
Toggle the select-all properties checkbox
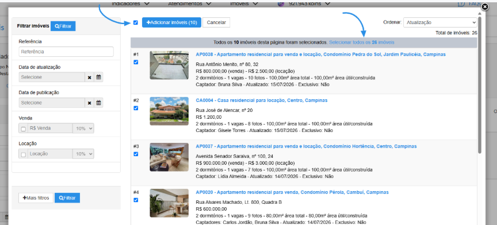tap(136, 22)
